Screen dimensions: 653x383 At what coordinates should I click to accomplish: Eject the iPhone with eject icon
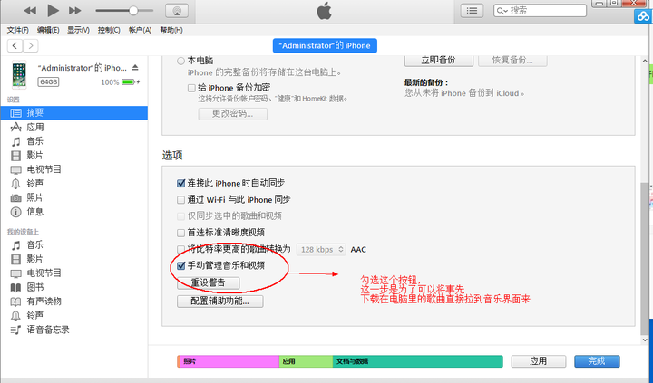(135, 67)
